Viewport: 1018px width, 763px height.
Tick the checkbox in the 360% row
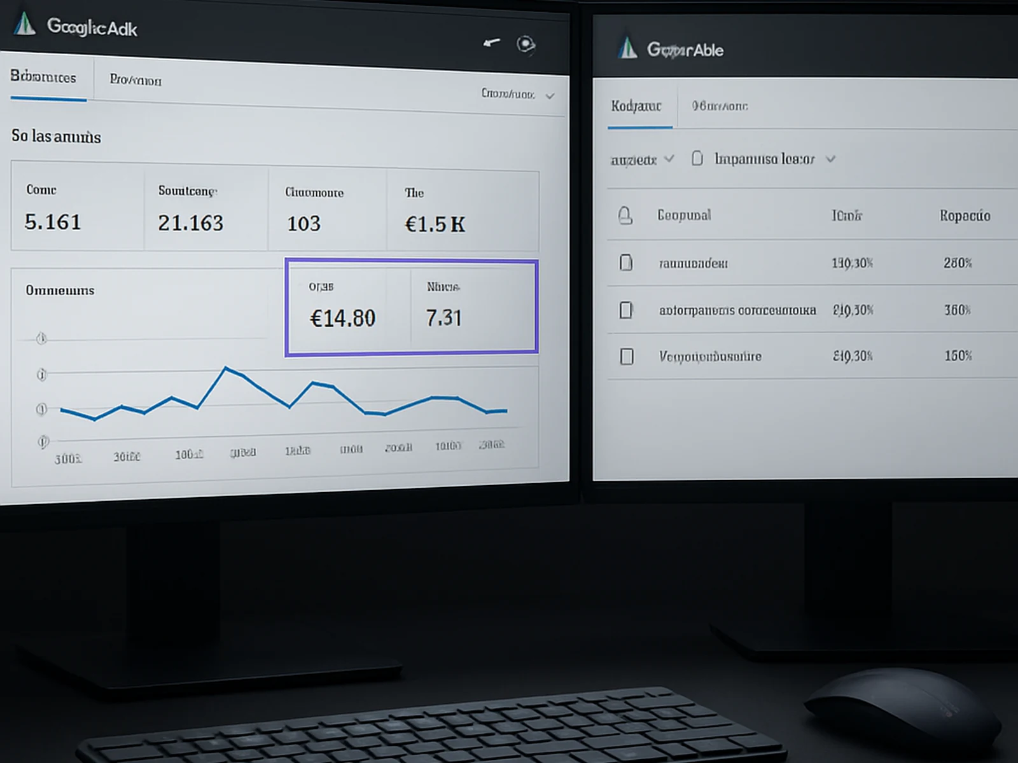point(626,310)
